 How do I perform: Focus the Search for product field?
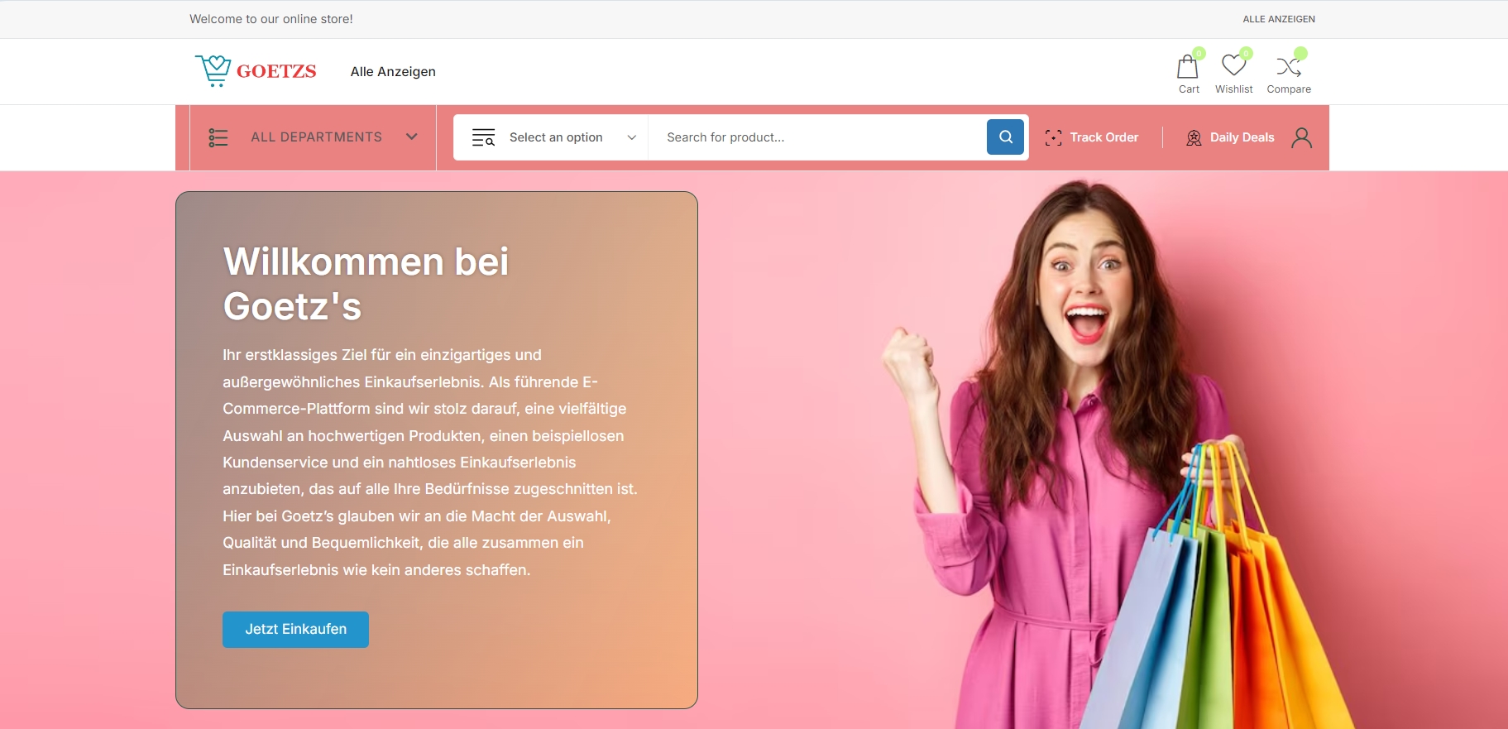[816, 137]
